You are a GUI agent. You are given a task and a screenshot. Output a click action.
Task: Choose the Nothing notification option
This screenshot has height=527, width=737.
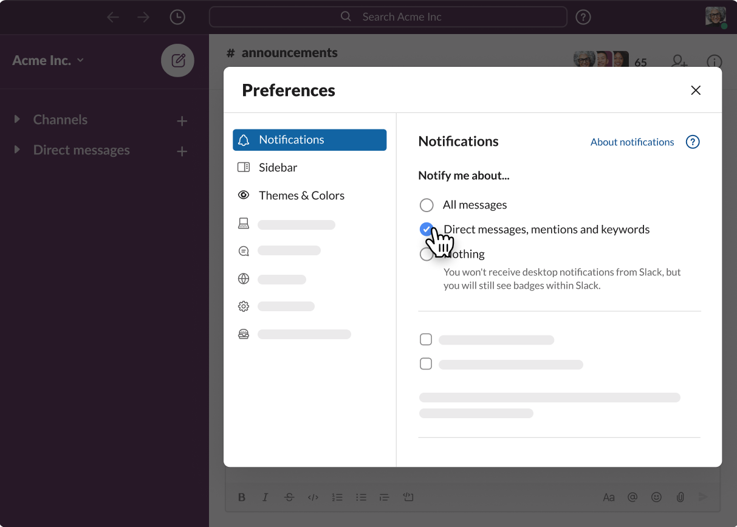pos(427,254)
